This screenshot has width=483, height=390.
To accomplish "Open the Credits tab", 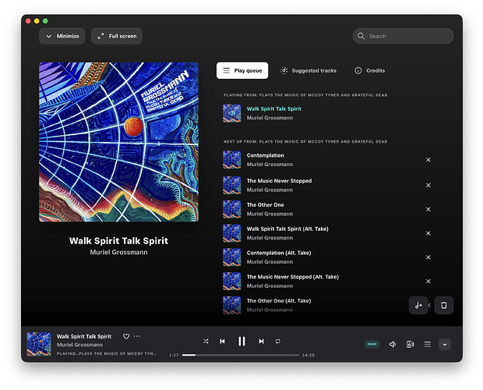I will pos(369,71).
